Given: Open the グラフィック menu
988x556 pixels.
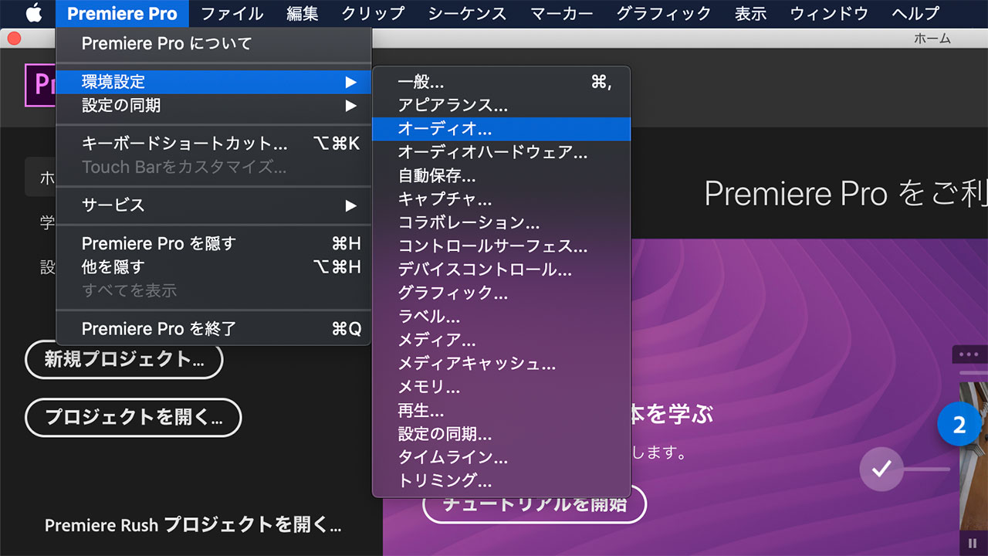Looking at the screenshot, I should click(663, 13).
